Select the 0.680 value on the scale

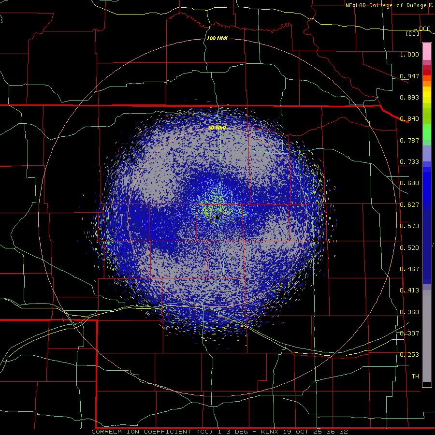click(x=409, y=183)
